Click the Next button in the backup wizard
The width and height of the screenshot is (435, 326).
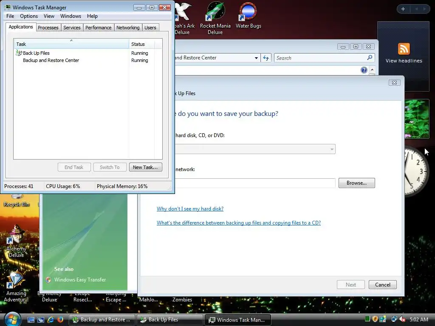coord(351,285)
